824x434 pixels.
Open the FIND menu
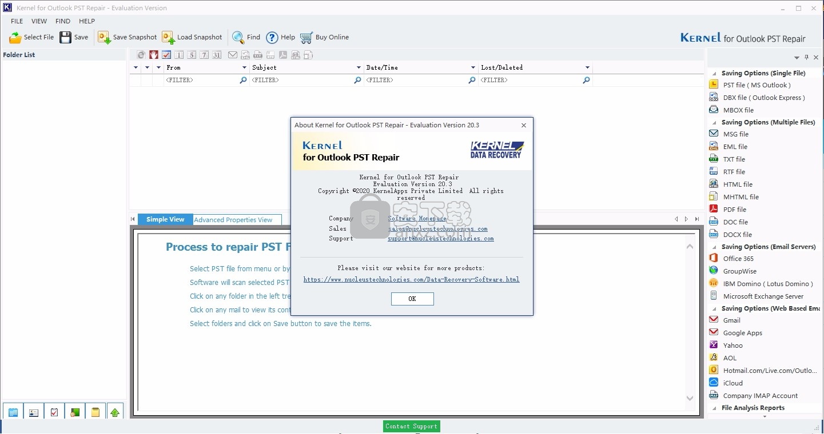pyautogui.click(x=63, y=21)
